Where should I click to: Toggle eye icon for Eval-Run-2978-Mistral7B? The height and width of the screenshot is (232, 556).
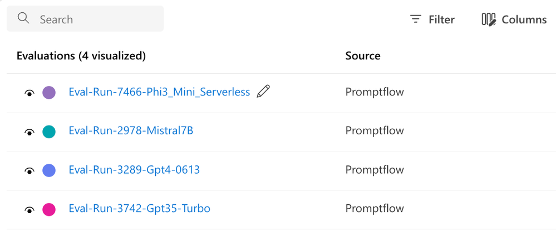click(x=29, y=132)
